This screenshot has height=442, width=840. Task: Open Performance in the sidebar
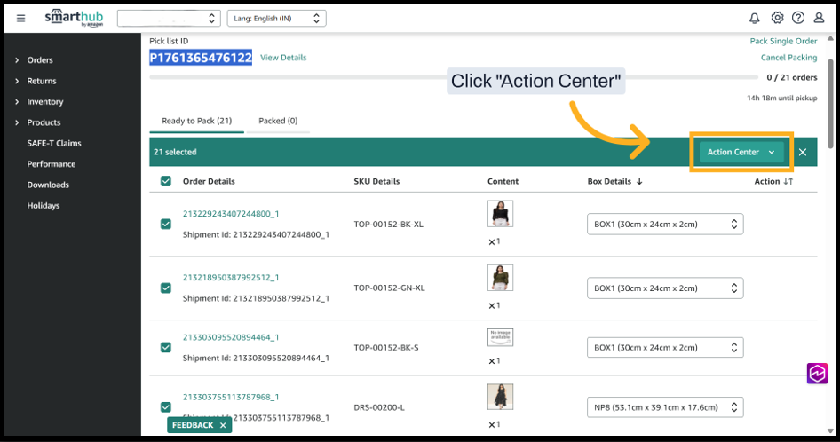[x=52, y=164]
